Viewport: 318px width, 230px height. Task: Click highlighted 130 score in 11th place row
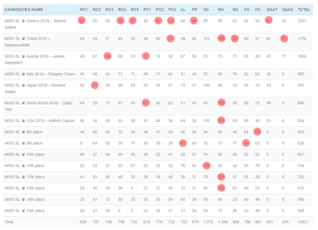[x=206, y=165]
